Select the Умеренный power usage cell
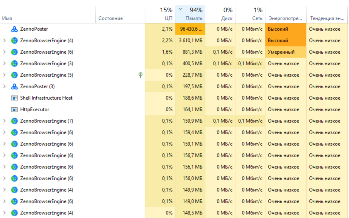Screen dimensions: 349x218 pos(285,52)
